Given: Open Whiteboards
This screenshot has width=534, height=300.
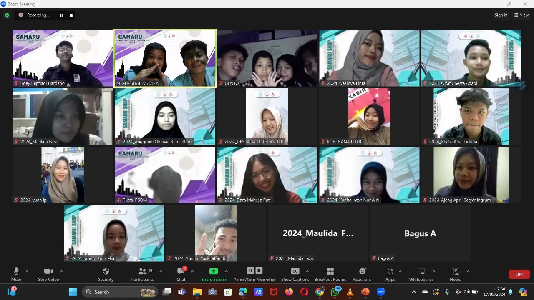Looking at the screenshot, I should tap(421, 271).
